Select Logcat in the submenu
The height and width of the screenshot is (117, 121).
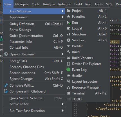[x=88, y=28]
